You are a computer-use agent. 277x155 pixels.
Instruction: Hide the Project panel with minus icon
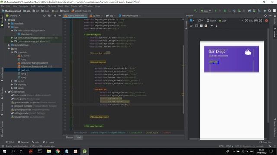pyautogui.click(x=60, y=15)
